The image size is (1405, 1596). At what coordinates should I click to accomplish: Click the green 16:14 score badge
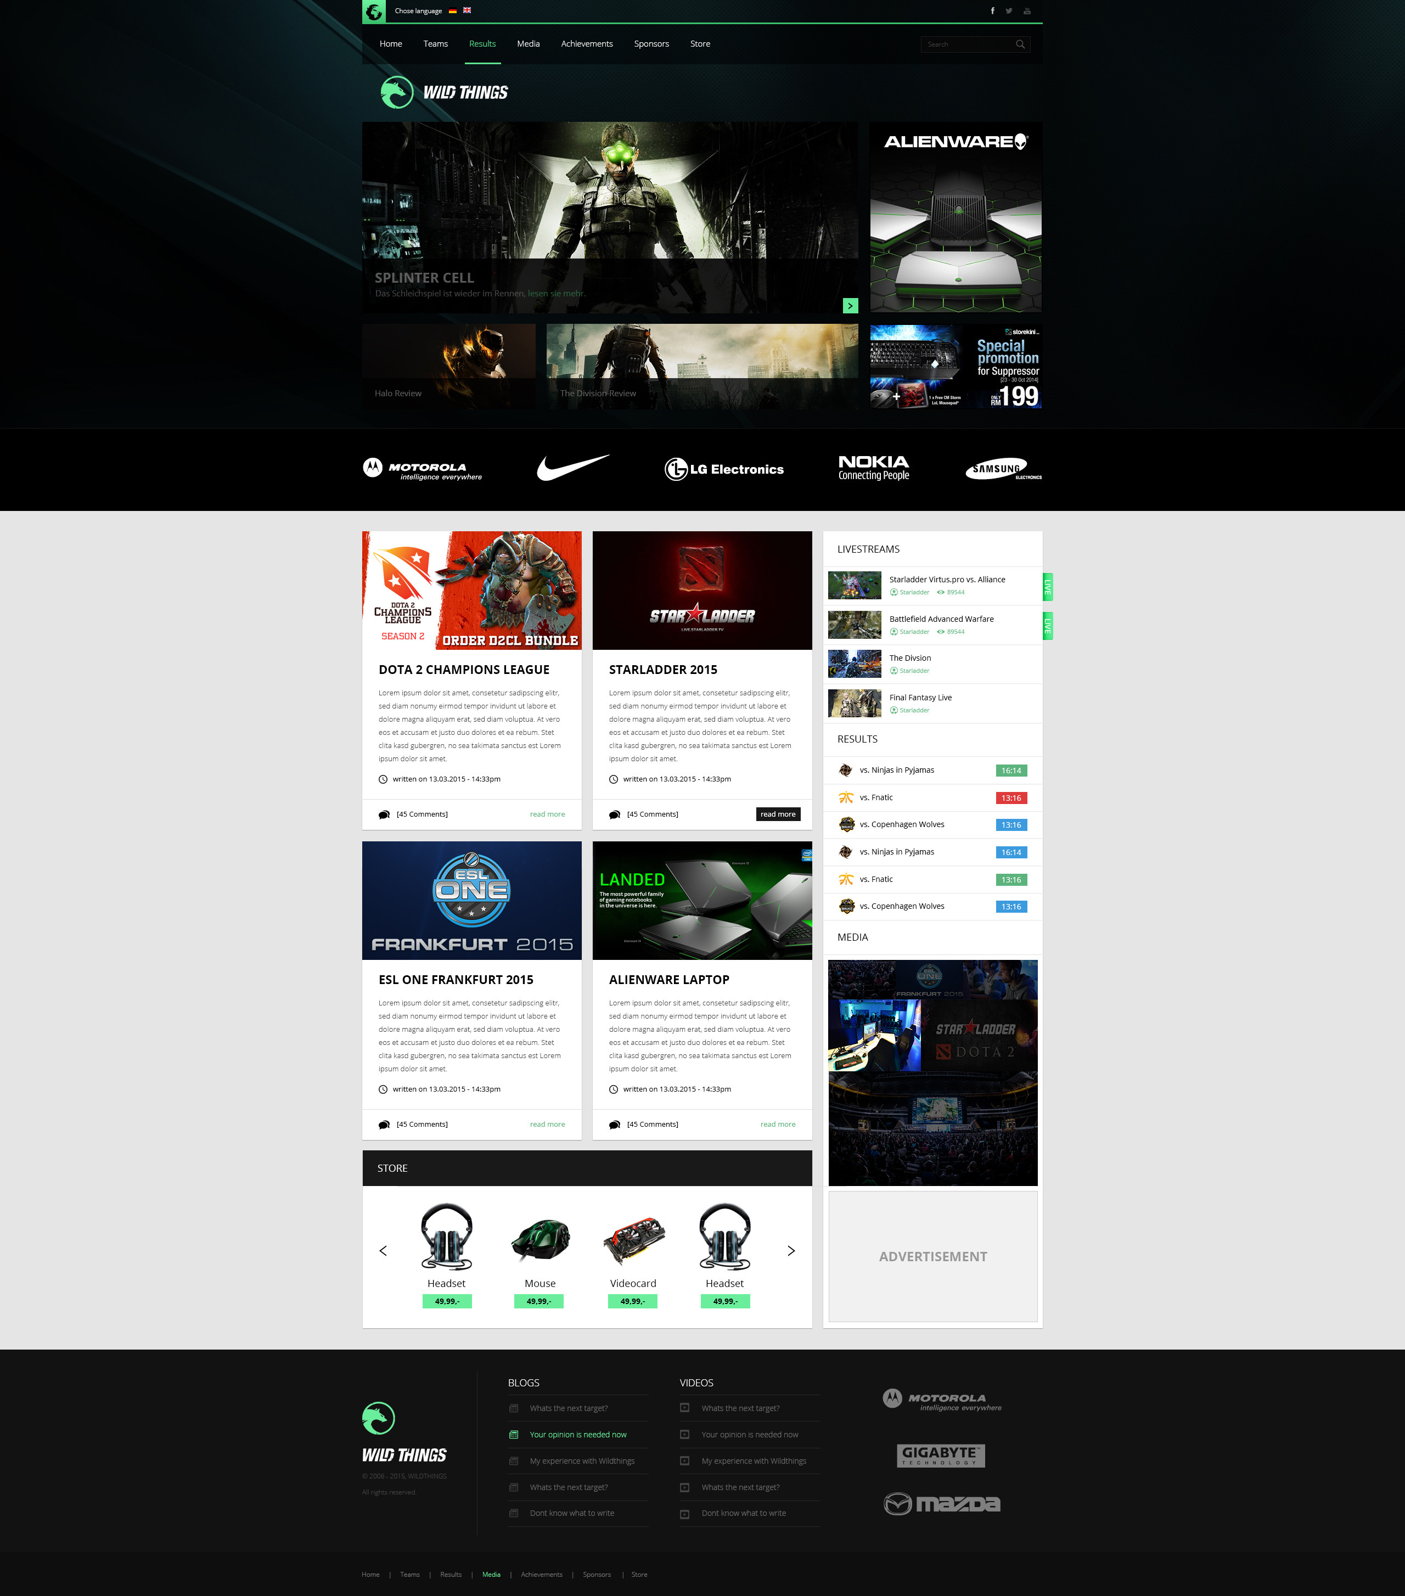point(1011,771)
